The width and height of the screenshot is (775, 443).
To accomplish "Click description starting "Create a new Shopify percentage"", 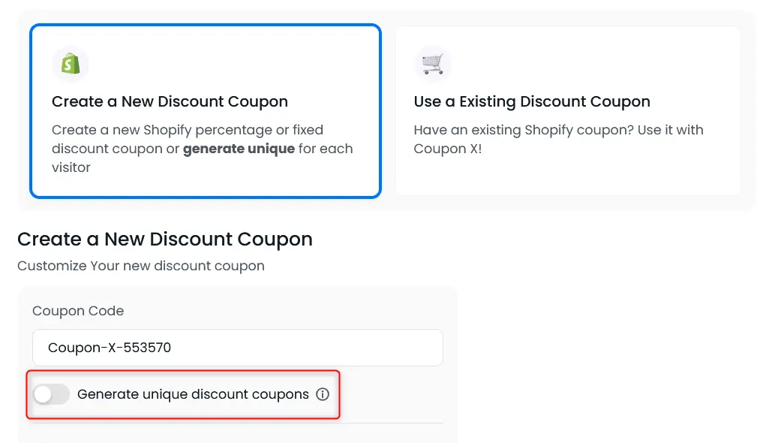I will 188,130.
